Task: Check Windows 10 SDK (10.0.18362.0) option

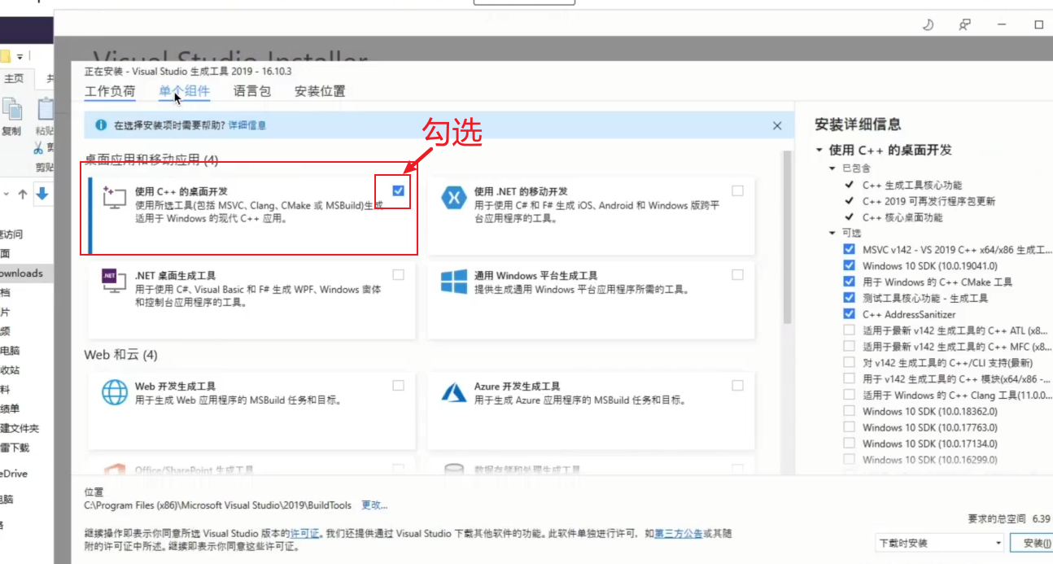Action: 850,411
